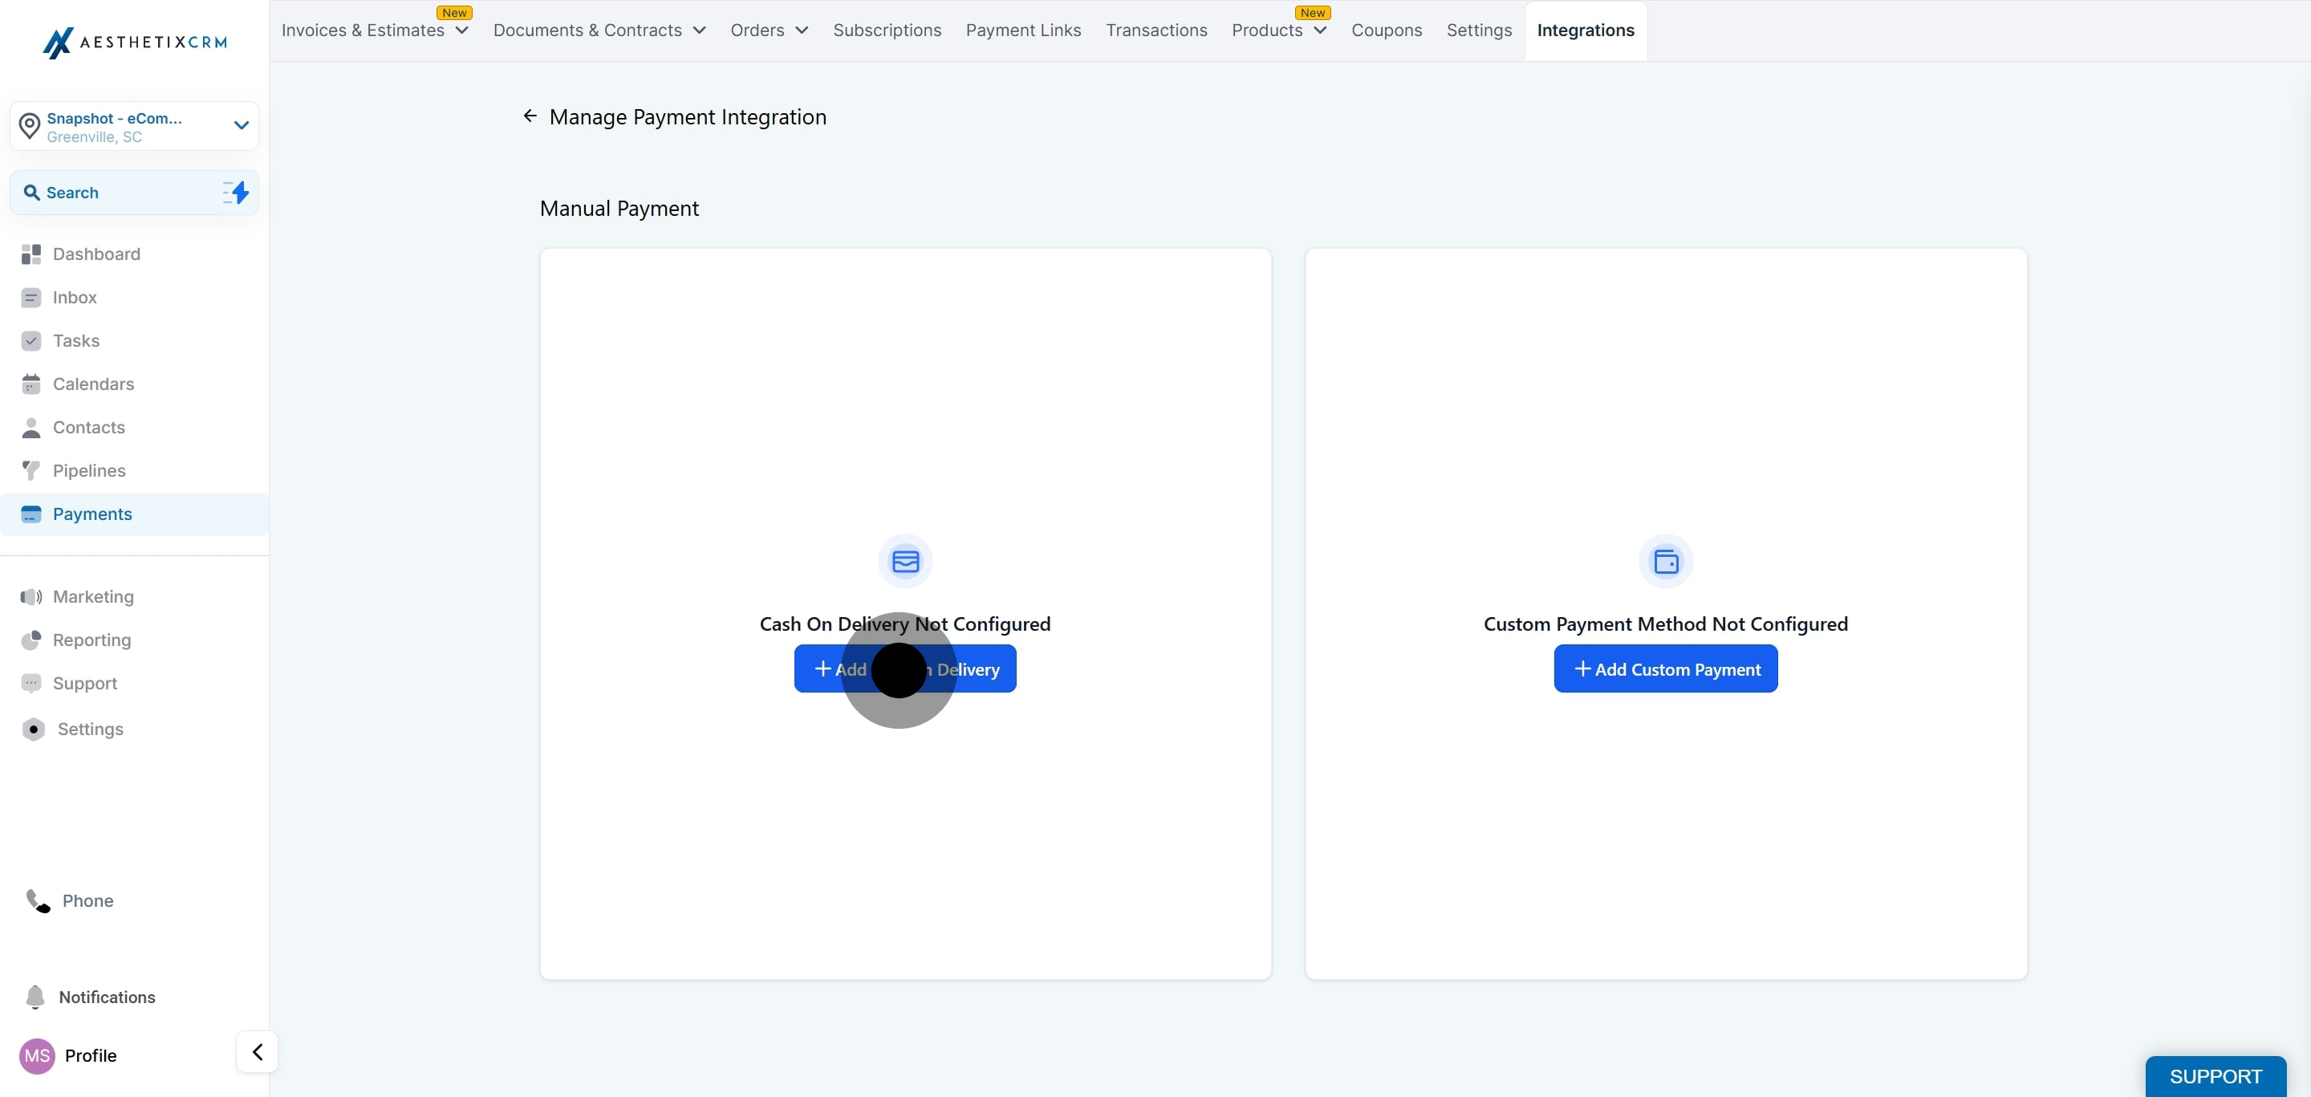Open Dashboard from the sidebar icon

click(x=31, y=254)
